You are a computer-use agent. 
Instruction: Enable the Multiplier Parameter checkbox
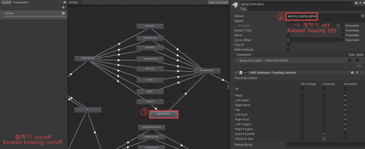pos(343,26)
